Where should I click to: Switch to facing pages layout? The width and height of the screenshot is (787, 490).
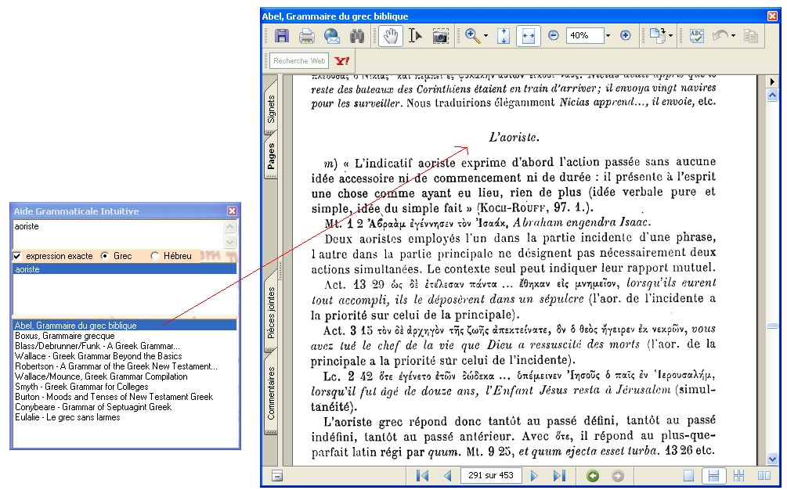tap(764, 475)
